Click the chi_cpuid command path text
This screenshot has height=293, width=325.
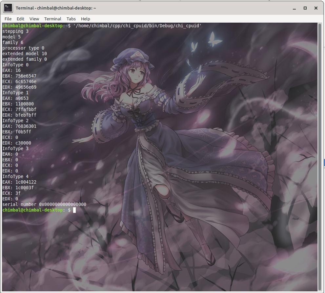click(x=137, y=26)
